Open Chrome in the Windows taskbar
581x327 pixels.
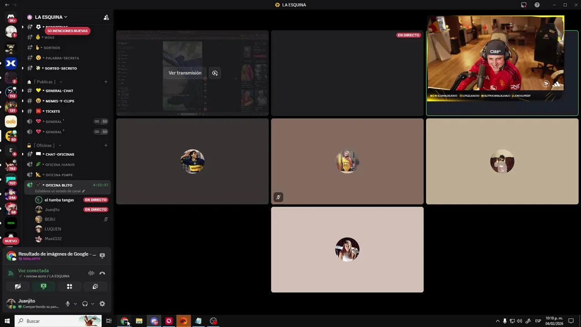tap(124, 321)
